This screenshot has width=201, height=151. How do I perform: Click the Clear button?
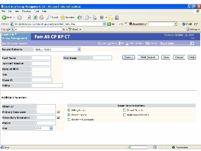[166, 57]
